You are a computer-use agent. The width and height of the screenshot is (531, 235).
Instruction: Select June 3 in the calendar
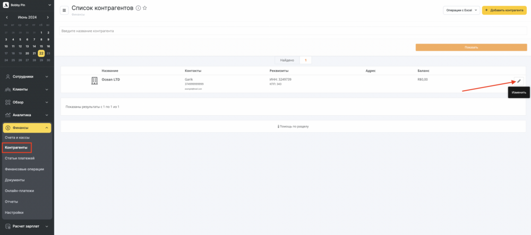[x=6, y=39]
